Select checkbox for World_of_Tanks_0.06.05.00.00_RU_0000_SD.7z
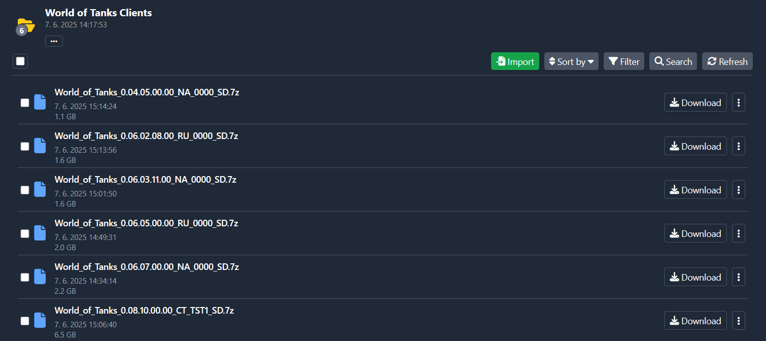The height and width of the screenshot is (341, 766). (25, 233)
